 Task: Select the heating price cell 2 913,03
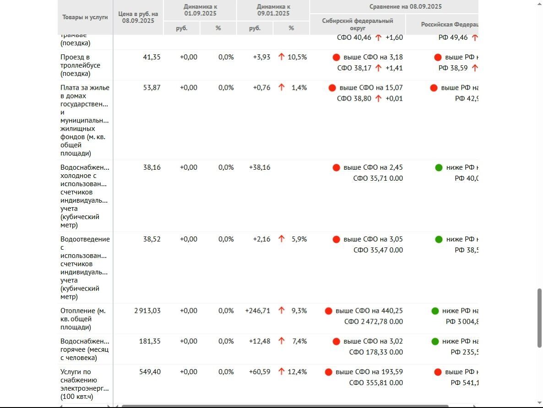147,311
